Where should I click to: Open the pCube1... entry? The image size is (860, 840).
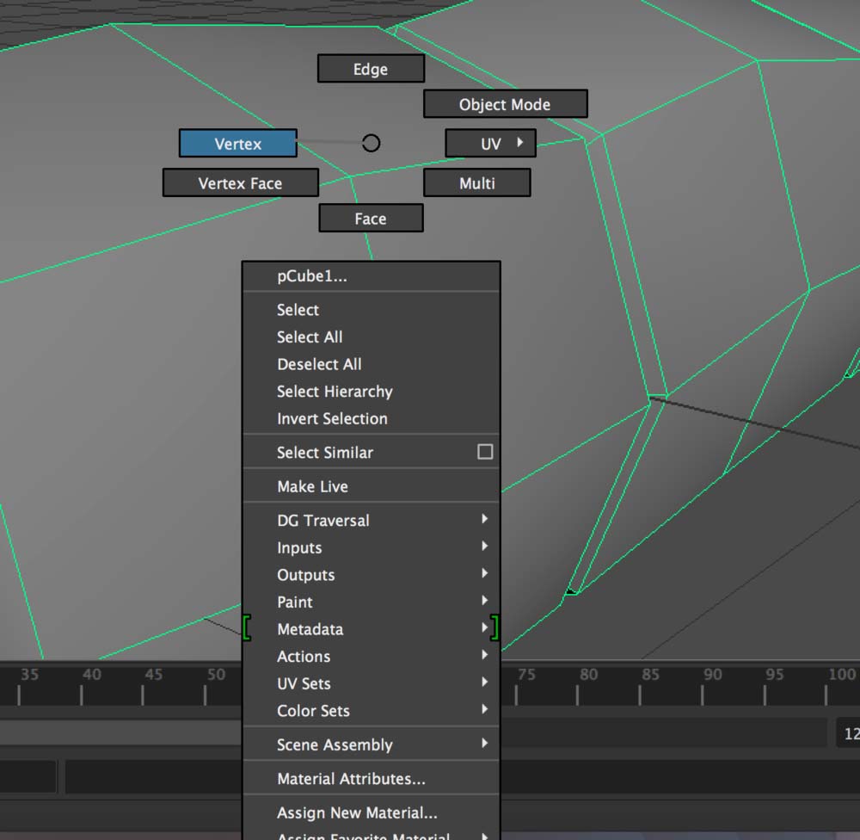pyautogui.click(x=372, y=276)
